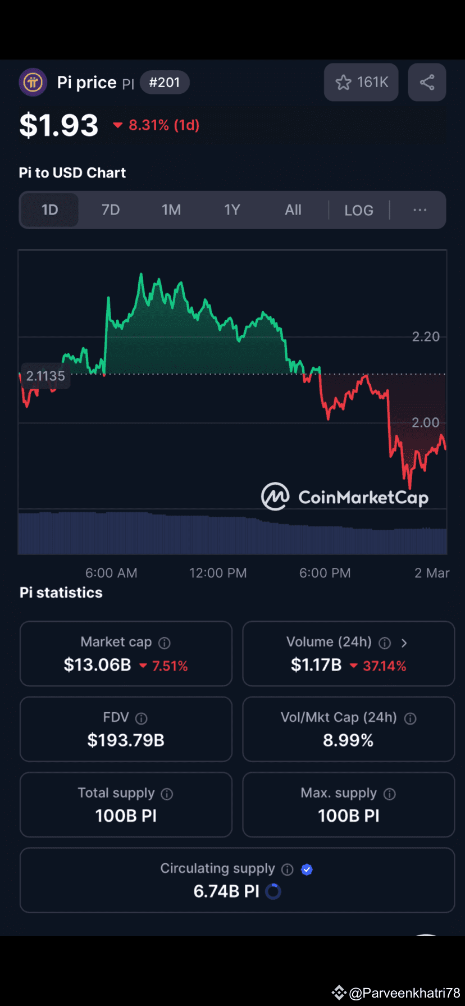
Task: Click the FDV info icon
Action: tap(141, 718)
